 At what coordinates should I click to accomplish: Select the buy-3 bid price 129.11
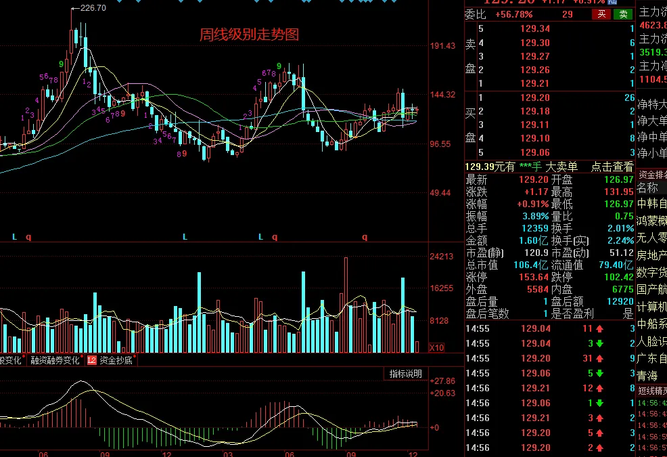pyautogui.click(x=535, y=125)
